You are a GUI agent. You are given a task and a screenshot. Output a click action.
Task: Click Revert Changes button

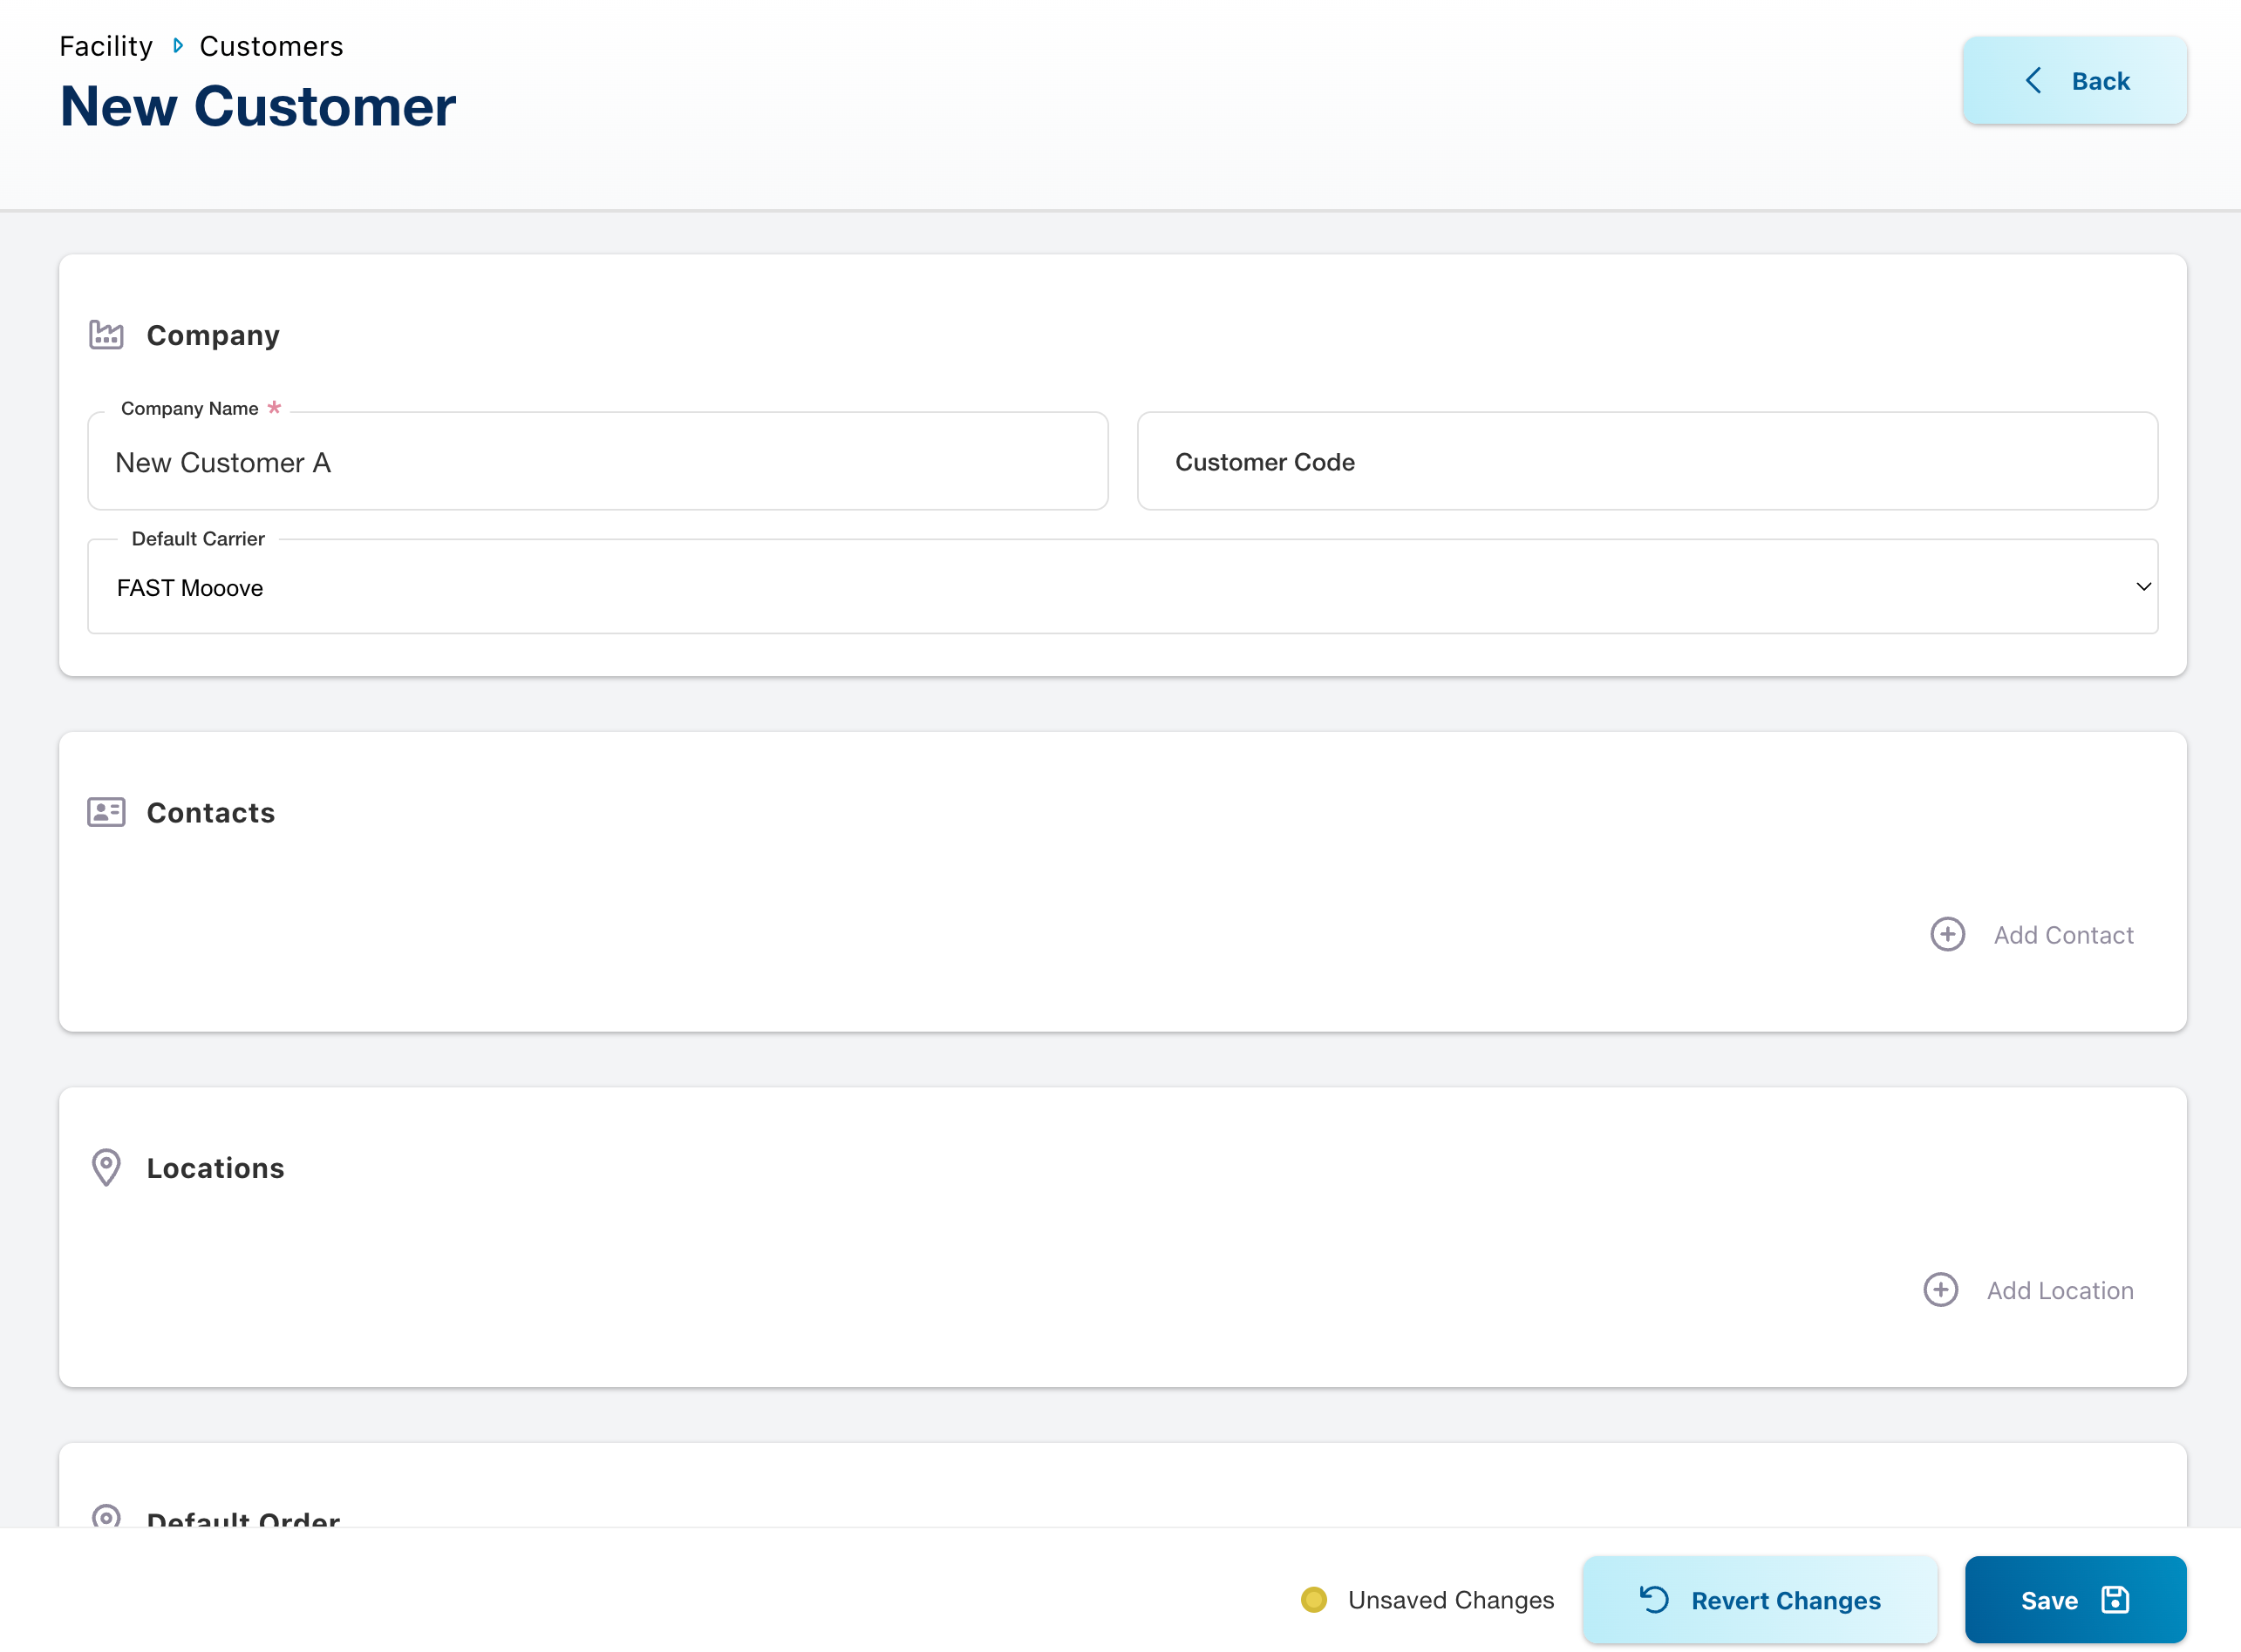pyautogui.click(x=1760, y=1600)
